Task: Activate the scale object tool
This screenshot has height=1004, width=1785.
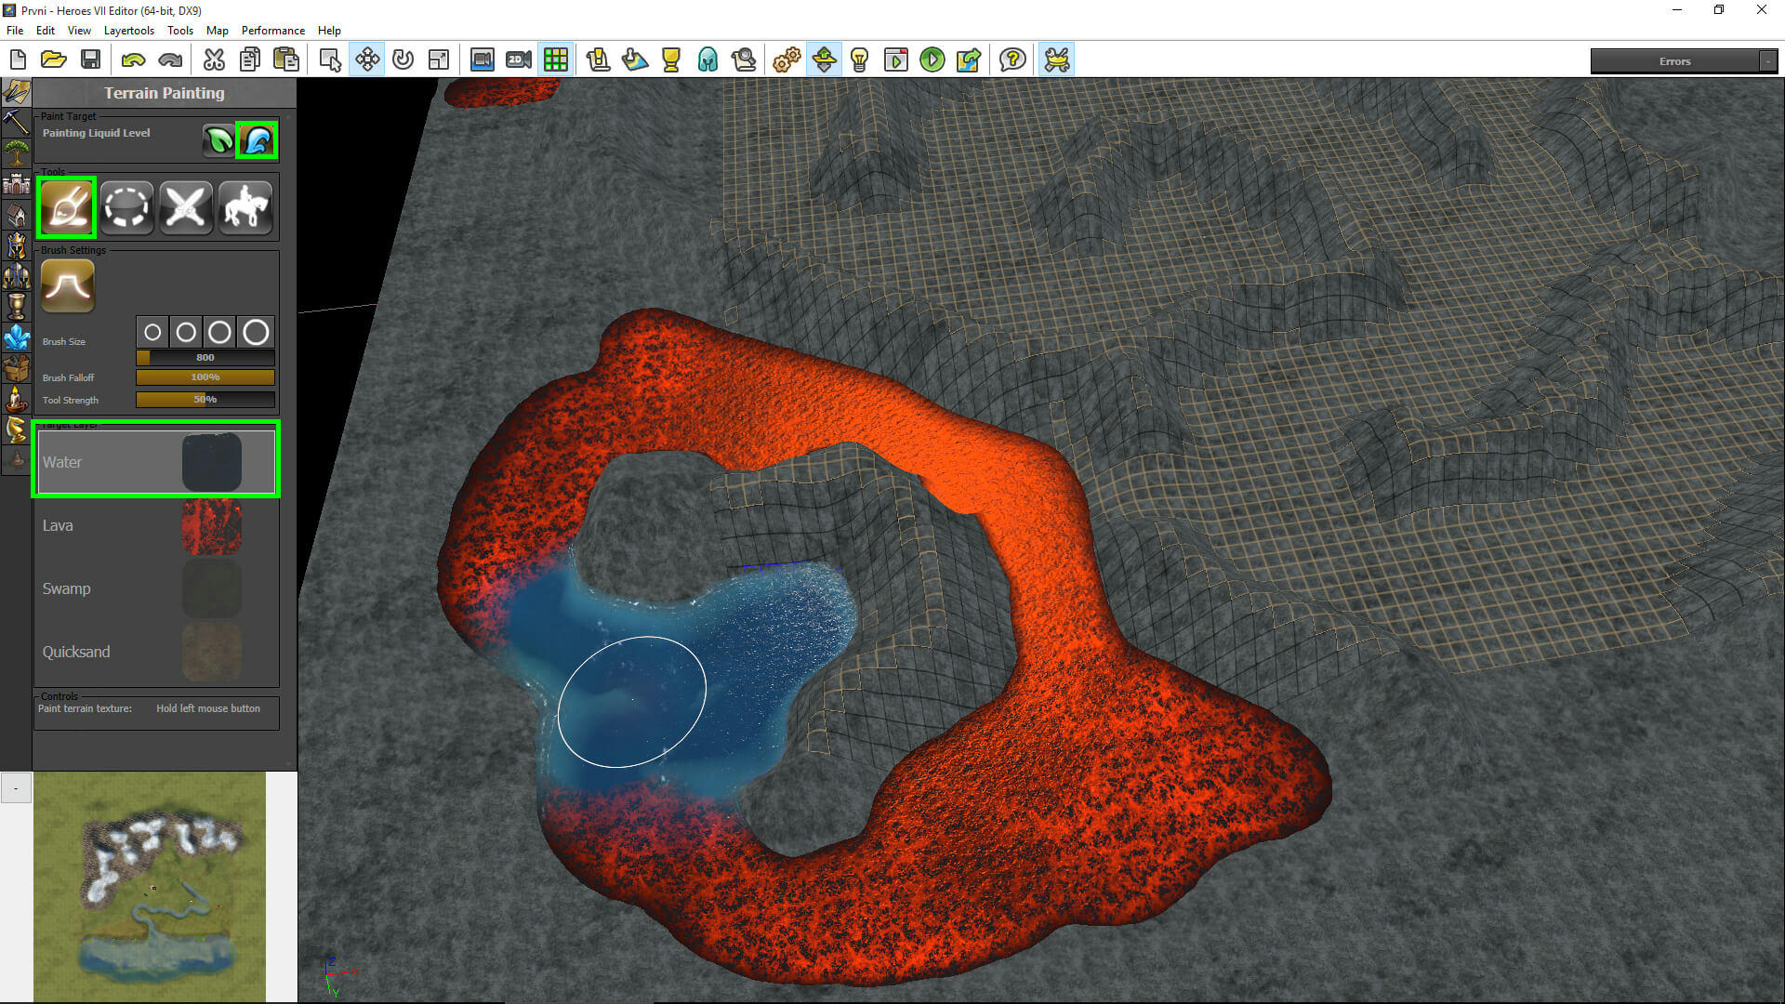Action: click(439, 60)
